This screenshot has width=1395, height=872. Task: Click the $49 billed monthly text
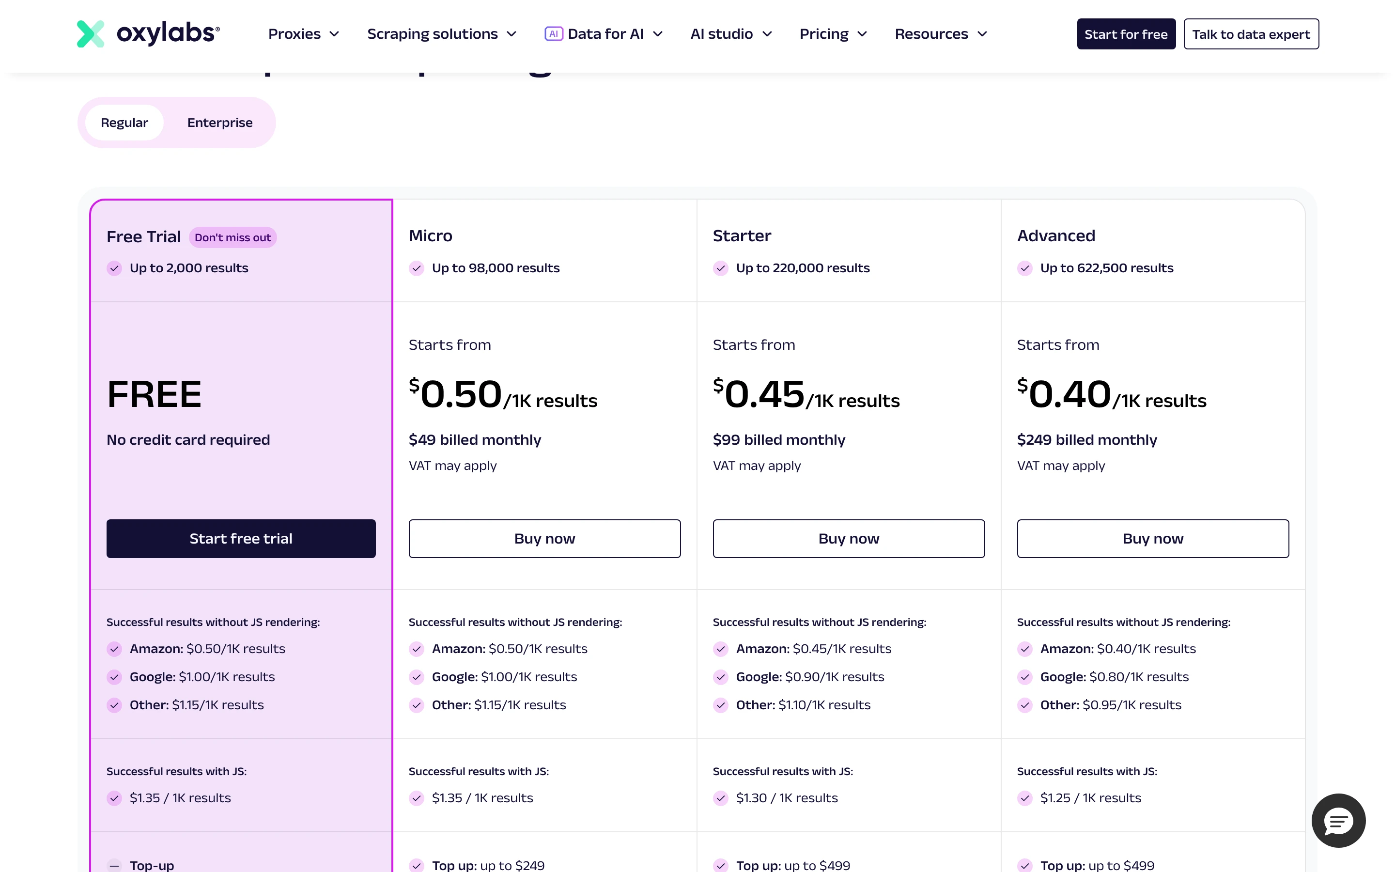pyautogui.click(x=475, y=440)
